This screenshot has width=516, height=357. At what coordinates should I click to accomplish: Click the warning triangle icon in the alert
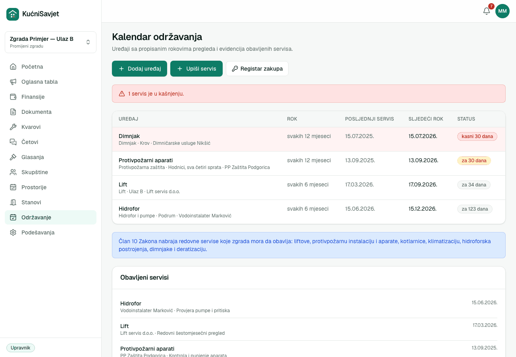coord(122,94)
